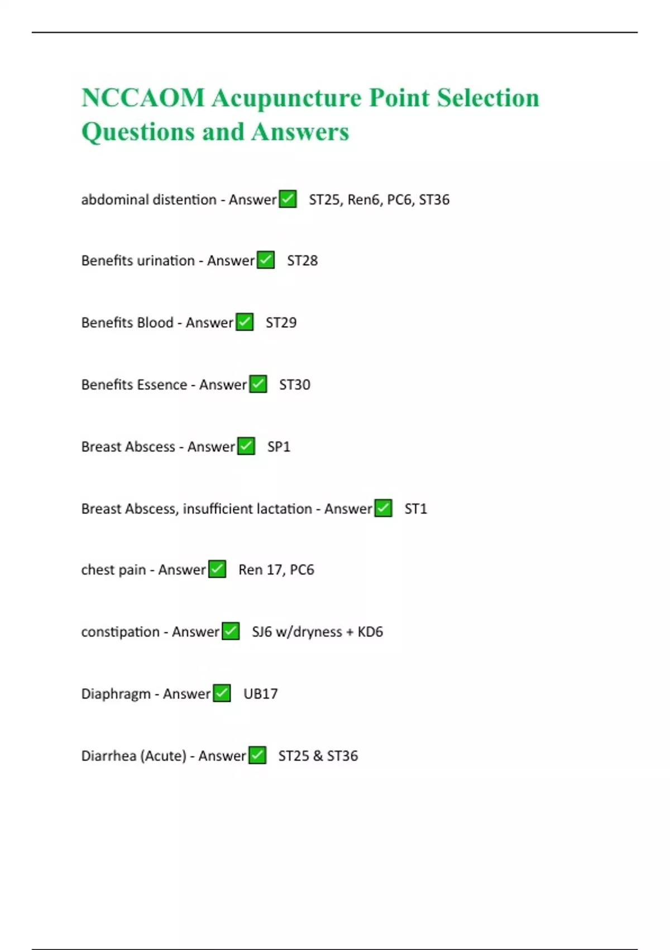Click the checkbox next to Diaphragm answer

coord(222,693)
